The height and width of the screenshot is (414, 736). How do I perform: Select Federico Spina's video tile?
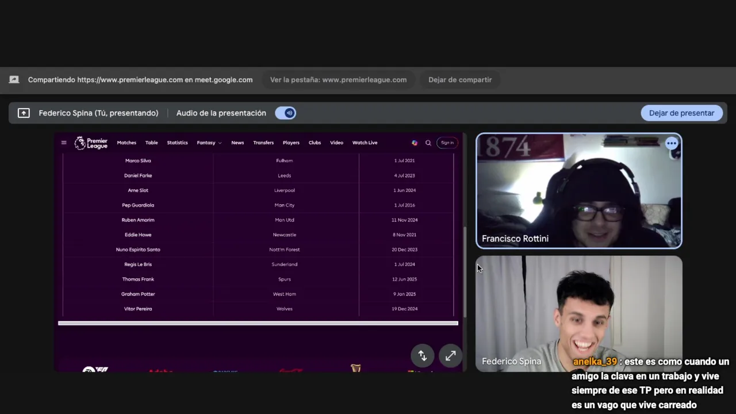tap(579, 314)
